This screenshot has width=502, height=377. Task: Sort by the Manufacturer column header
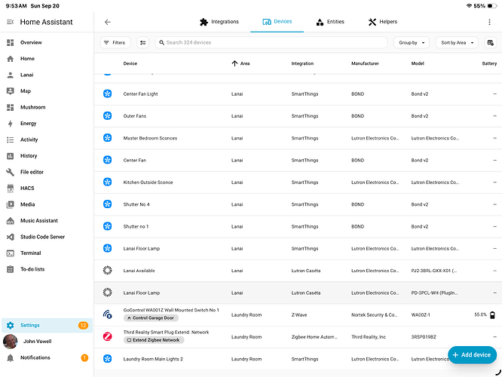365,63
